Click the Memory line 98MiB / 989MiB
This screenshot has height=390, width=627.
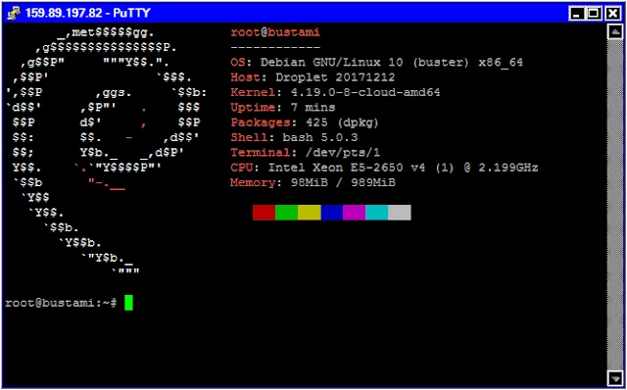pos(313,183)
